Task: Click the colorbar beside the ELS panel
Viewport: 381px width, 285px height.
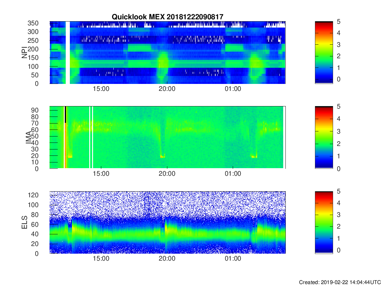Action: tap(324, 222)
